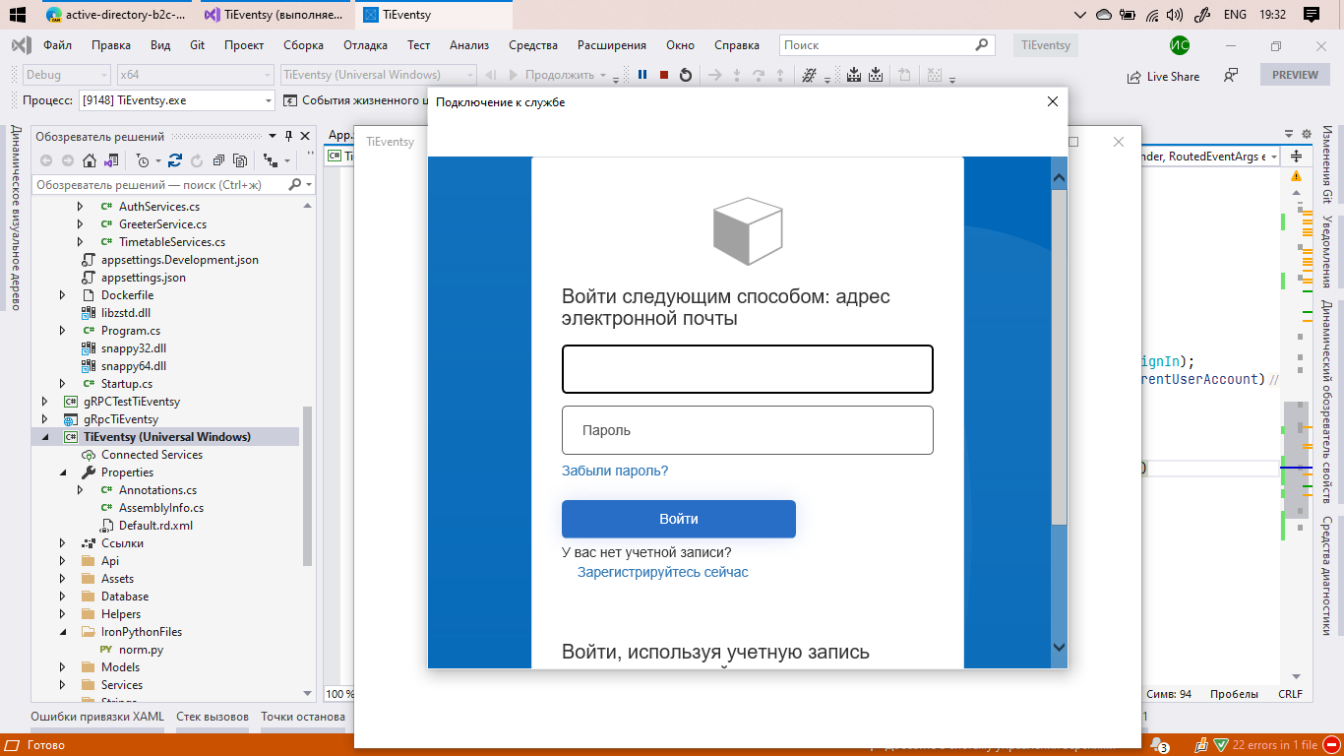The image size is (1344, 756).
Task: Open the Файл menu
Action: point(57,45)
